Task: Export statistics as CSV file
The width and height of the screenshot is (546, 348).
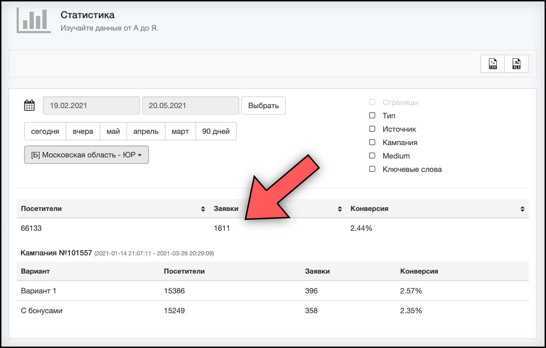Action: (x=493, y=64)
